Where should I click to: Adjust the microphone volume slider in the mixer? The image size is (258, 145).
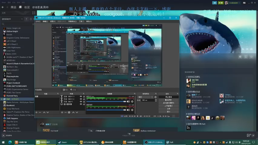point(106,101)
